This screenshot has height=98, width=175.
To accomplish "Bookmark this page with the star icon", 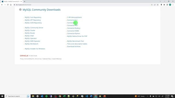I will 157,5.
